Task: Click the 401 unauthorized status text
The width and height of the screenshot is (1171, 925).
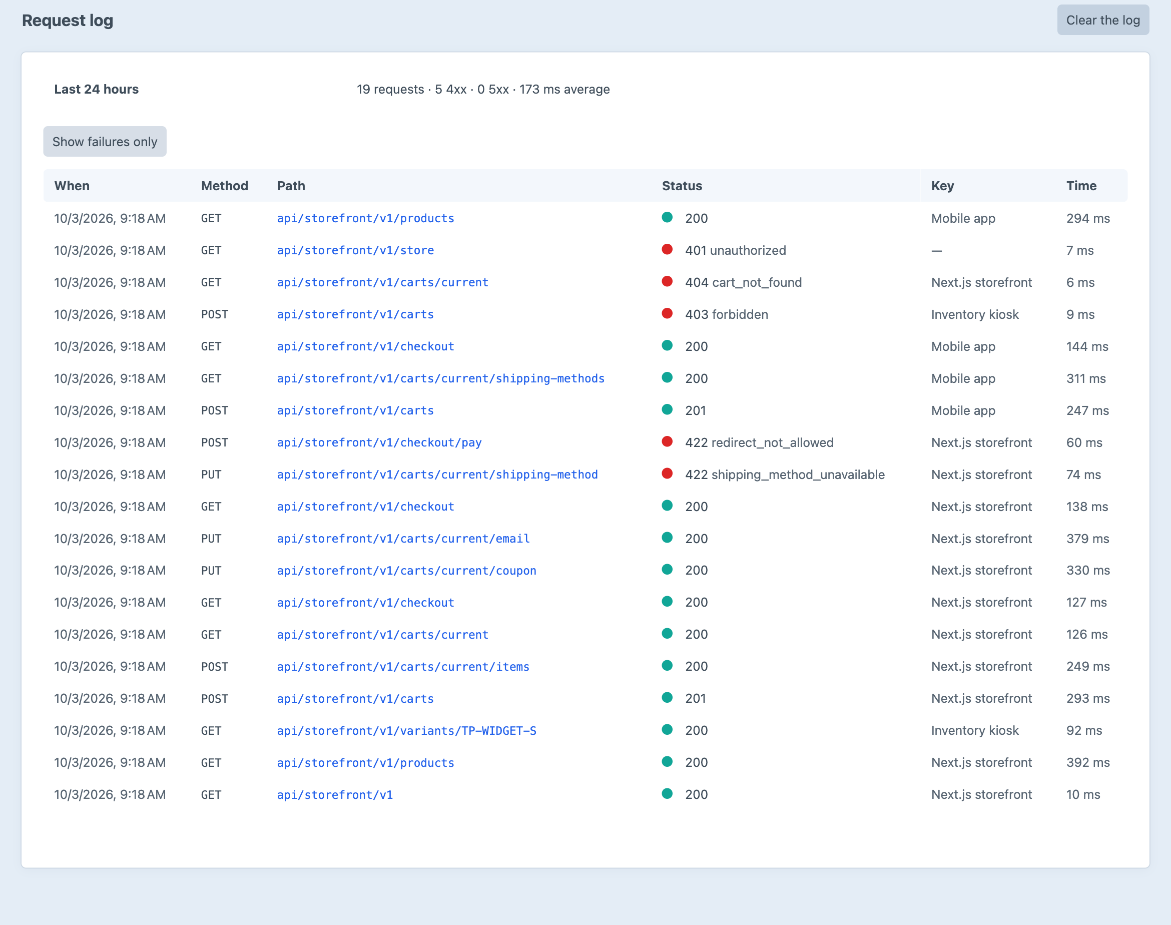Action: (x=735, y=250)
